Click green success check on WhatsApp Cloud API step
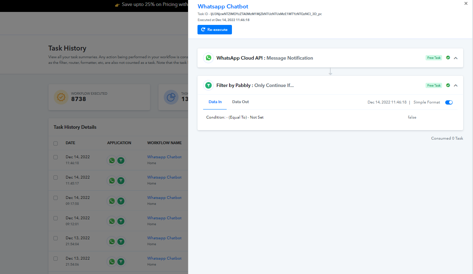The width and height of the screenshot is (473, 274). 448,58
